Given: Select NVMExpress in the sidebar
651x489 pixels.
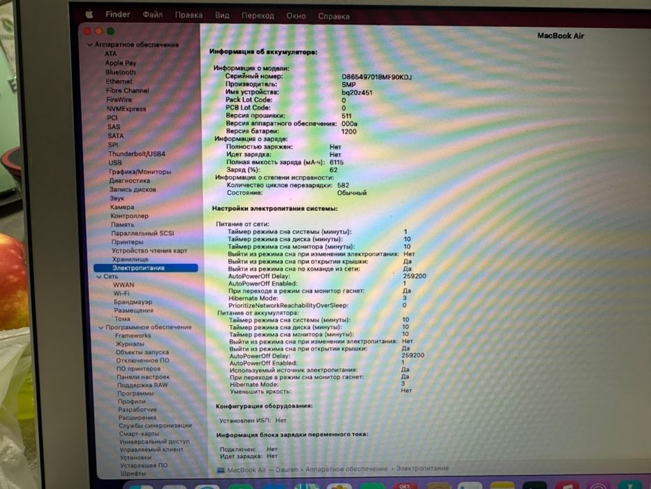Looking at the screenshot, I should 126,108.
